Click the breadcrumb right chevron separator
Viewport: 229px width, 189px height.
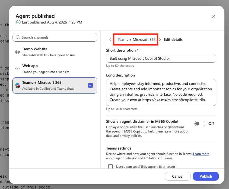pyautogui.click(x=160, y=39)
